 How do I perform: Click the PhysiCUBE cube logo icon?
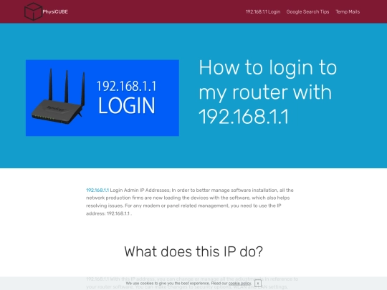pyautogui.click(x=33, y=11)
